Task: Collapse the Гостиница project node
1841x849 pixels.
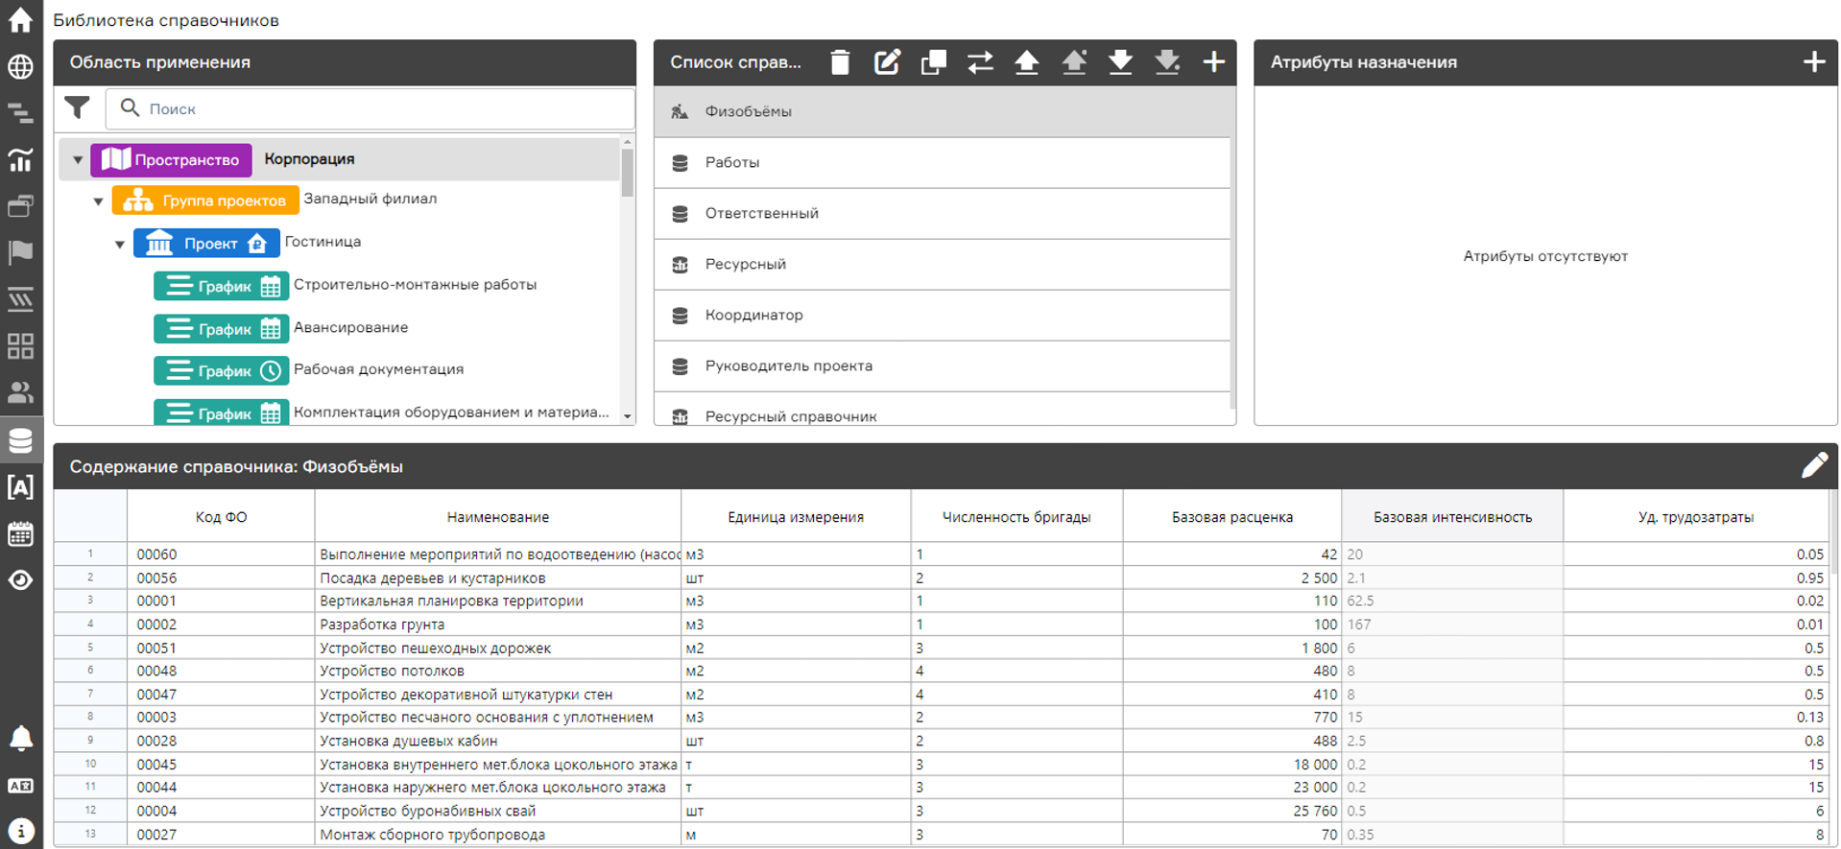Action: [119, 245]
